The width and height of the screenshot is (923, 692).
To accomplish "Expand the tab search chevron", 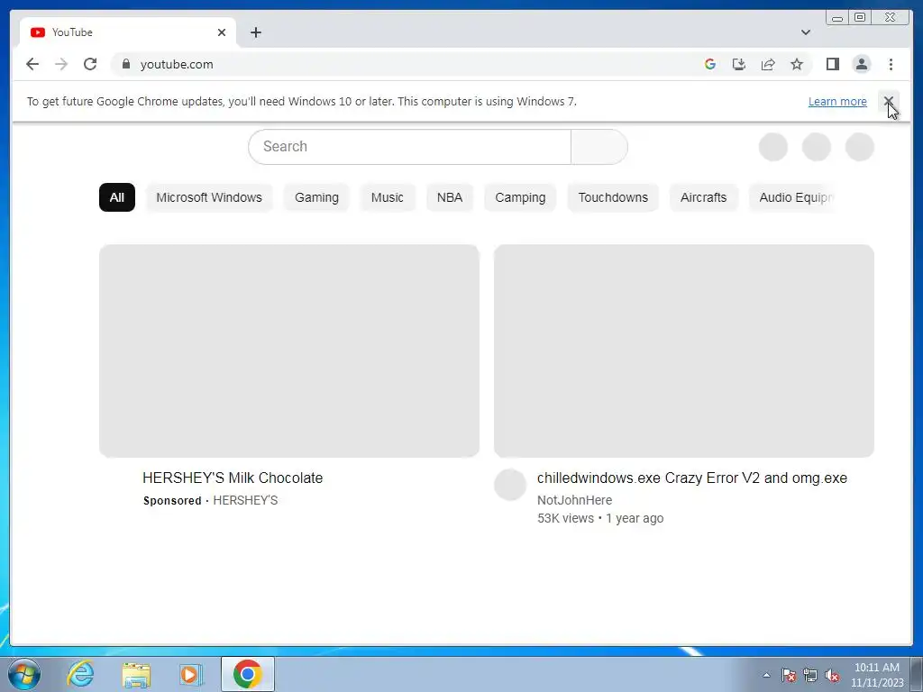I will (x=805, y=32).
